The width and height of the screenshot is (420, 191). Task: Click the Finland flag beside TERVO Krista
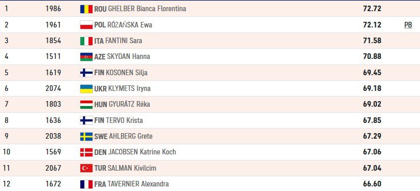[86, 120]
